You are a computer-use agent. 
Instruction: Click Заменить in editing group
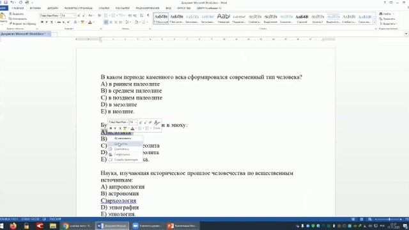[387, 19]
